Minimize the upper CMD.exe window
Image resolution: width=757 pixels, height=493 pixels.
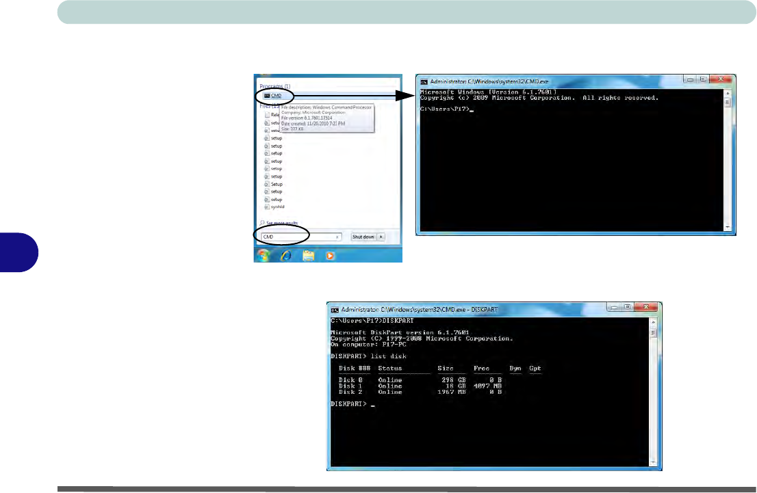pos(689,79)
